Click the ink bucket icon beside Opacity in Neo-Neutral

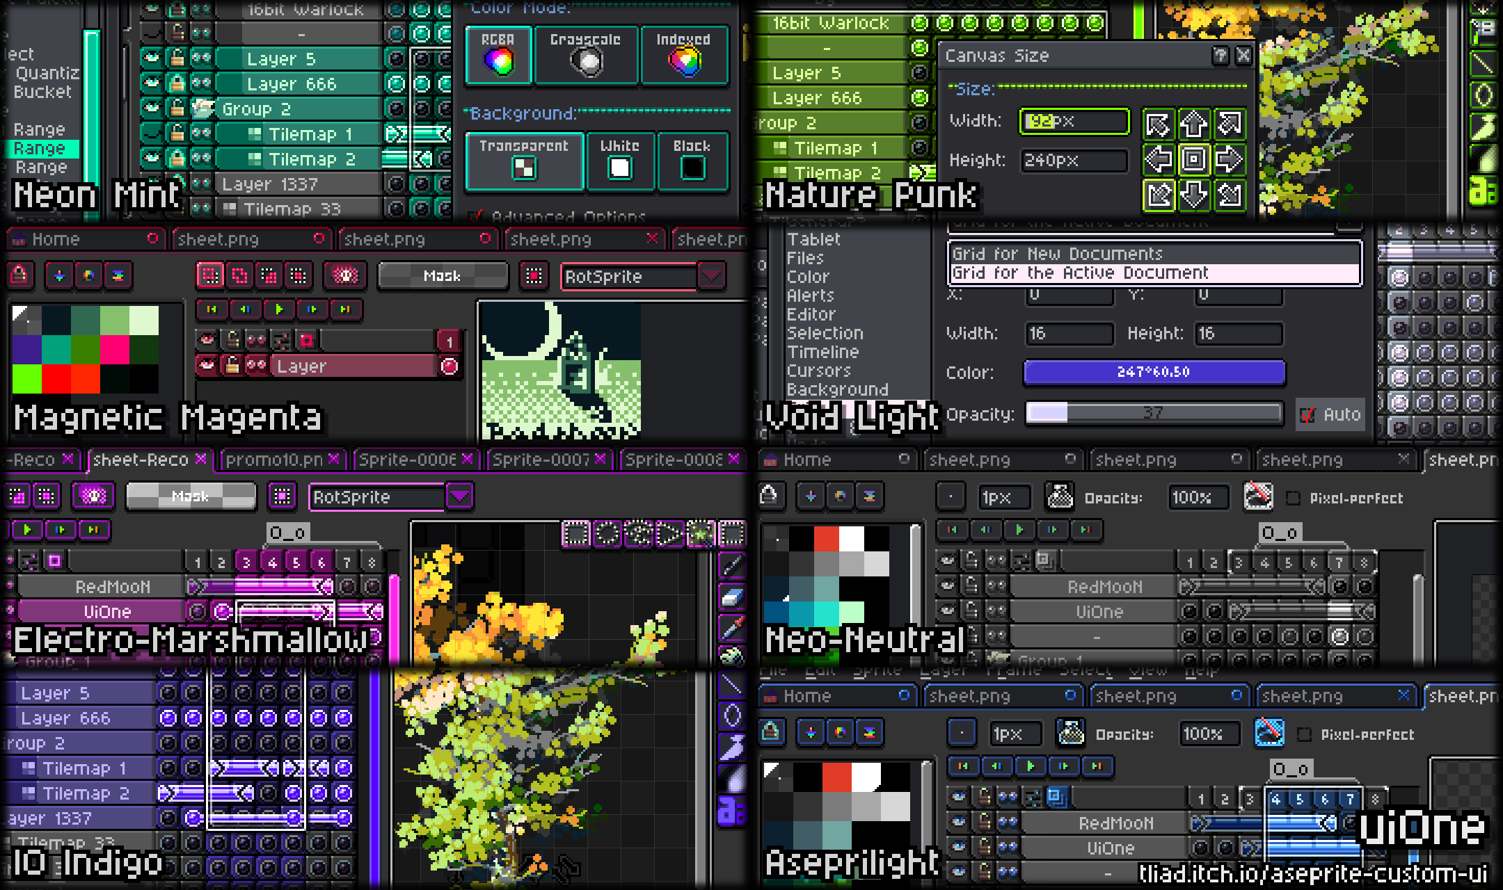1060,496
